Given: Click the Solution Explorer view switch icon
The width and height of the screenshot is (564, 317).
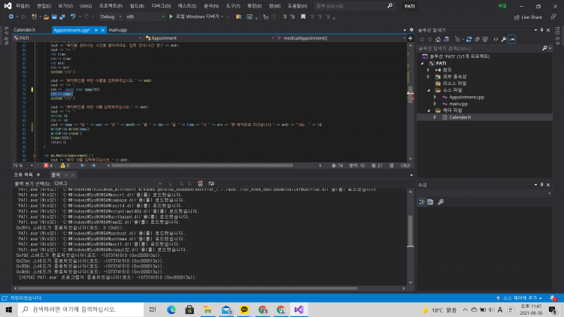Looking at the screenshot, I should pyautogui.click(x=446, y=39).
